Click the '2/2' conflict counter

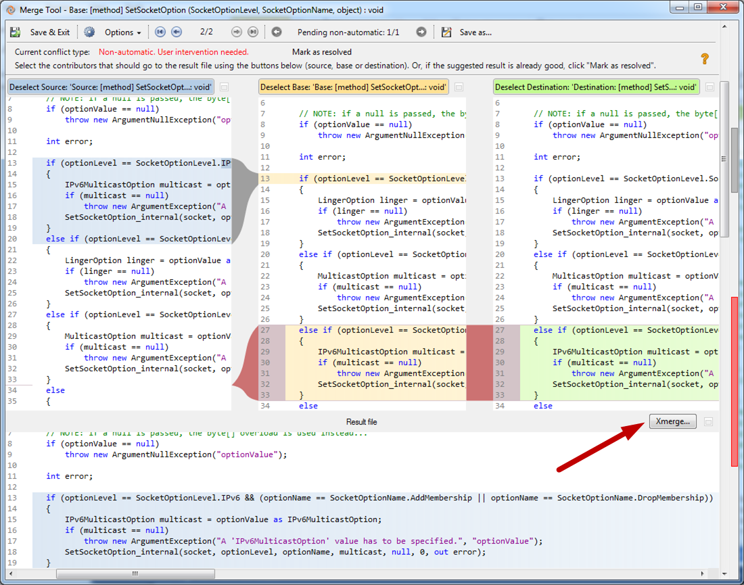(x=206, y=32)
